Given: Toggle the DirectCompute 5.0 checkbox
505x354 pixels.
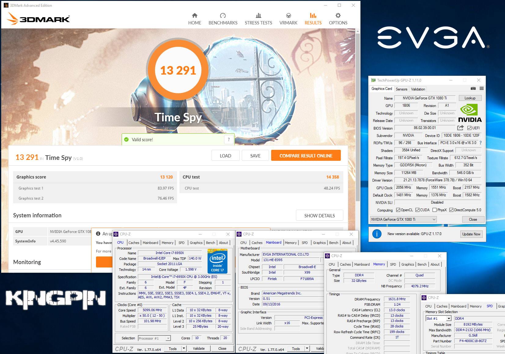Looking at the screenshot, I should (451, 210).
